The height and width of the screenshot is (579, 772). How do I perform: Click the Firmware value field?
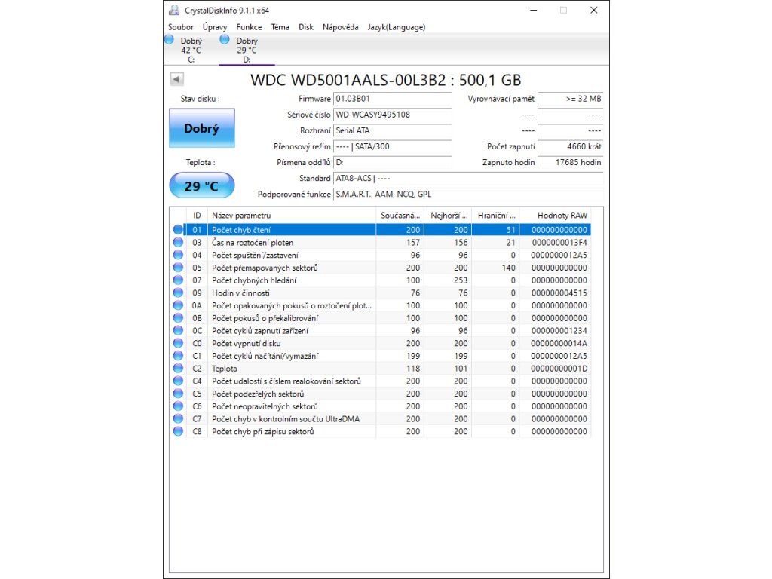[x=392, y=99]
